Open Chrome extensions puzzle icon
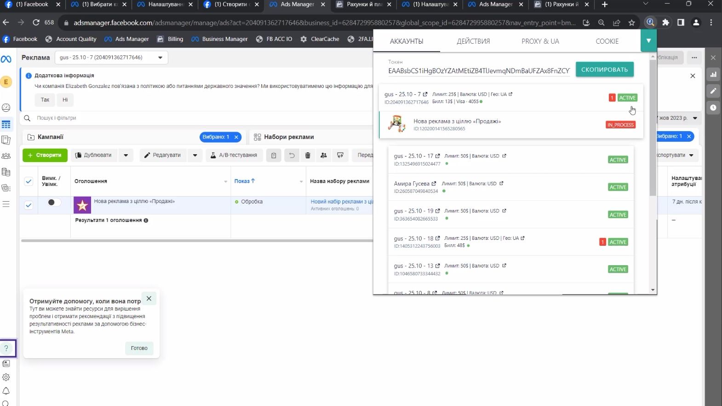This screenshot has width=722, height=406. point(665,22)
